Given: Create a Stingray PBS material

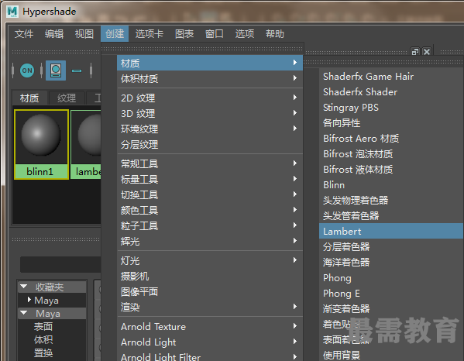Looking at the screenshot, I should click(391, 108).
